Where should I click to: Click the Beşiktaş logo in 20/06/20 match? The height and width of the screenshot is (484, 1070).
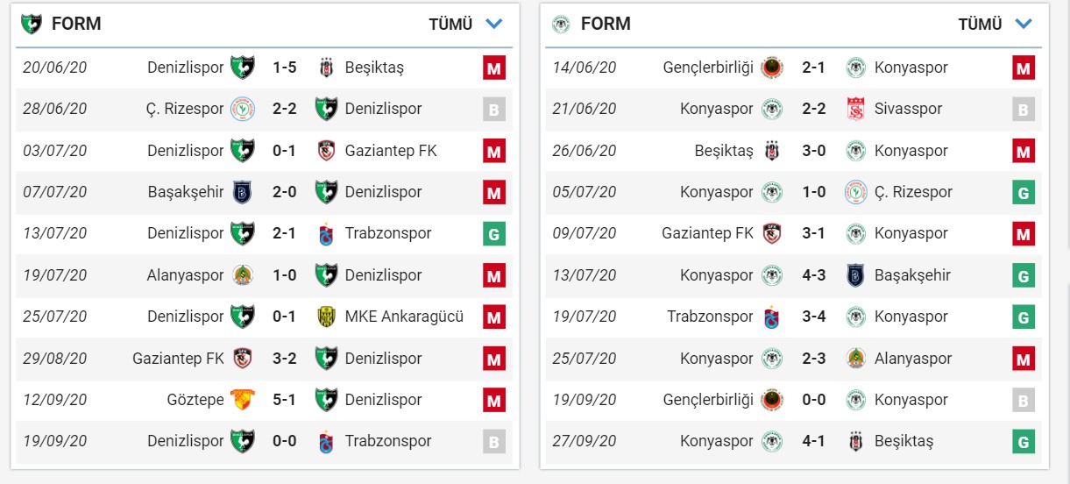pos(326,68)
